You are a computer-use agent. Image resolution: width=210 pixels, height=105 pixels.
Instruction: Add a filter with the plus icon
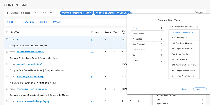click(133, 13)
